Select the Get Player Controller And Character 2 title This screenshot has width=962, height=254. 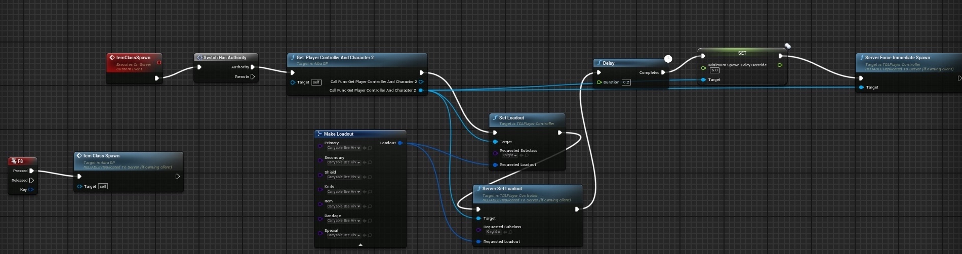(x=335, y=58)
